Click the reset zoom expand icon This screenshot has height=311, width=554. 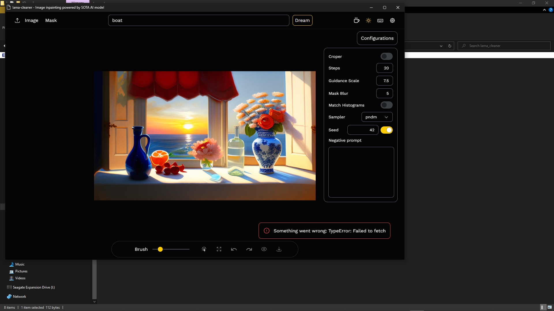(219, 249)
